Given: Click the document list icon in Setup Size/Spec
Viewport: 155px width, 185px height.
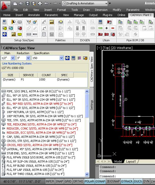Looking at the screenshot, I should (44, 34).
